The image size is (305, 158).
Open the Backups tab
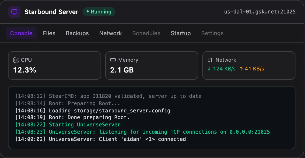click(x=77, y=33)
